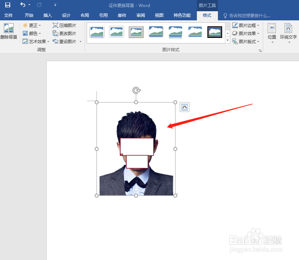Apply the thick black double-frame picture style
299x260 pixels.
pos(215,32)
